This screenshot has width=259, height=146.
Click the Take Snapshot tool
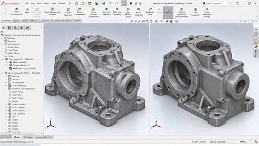(195, 12)
